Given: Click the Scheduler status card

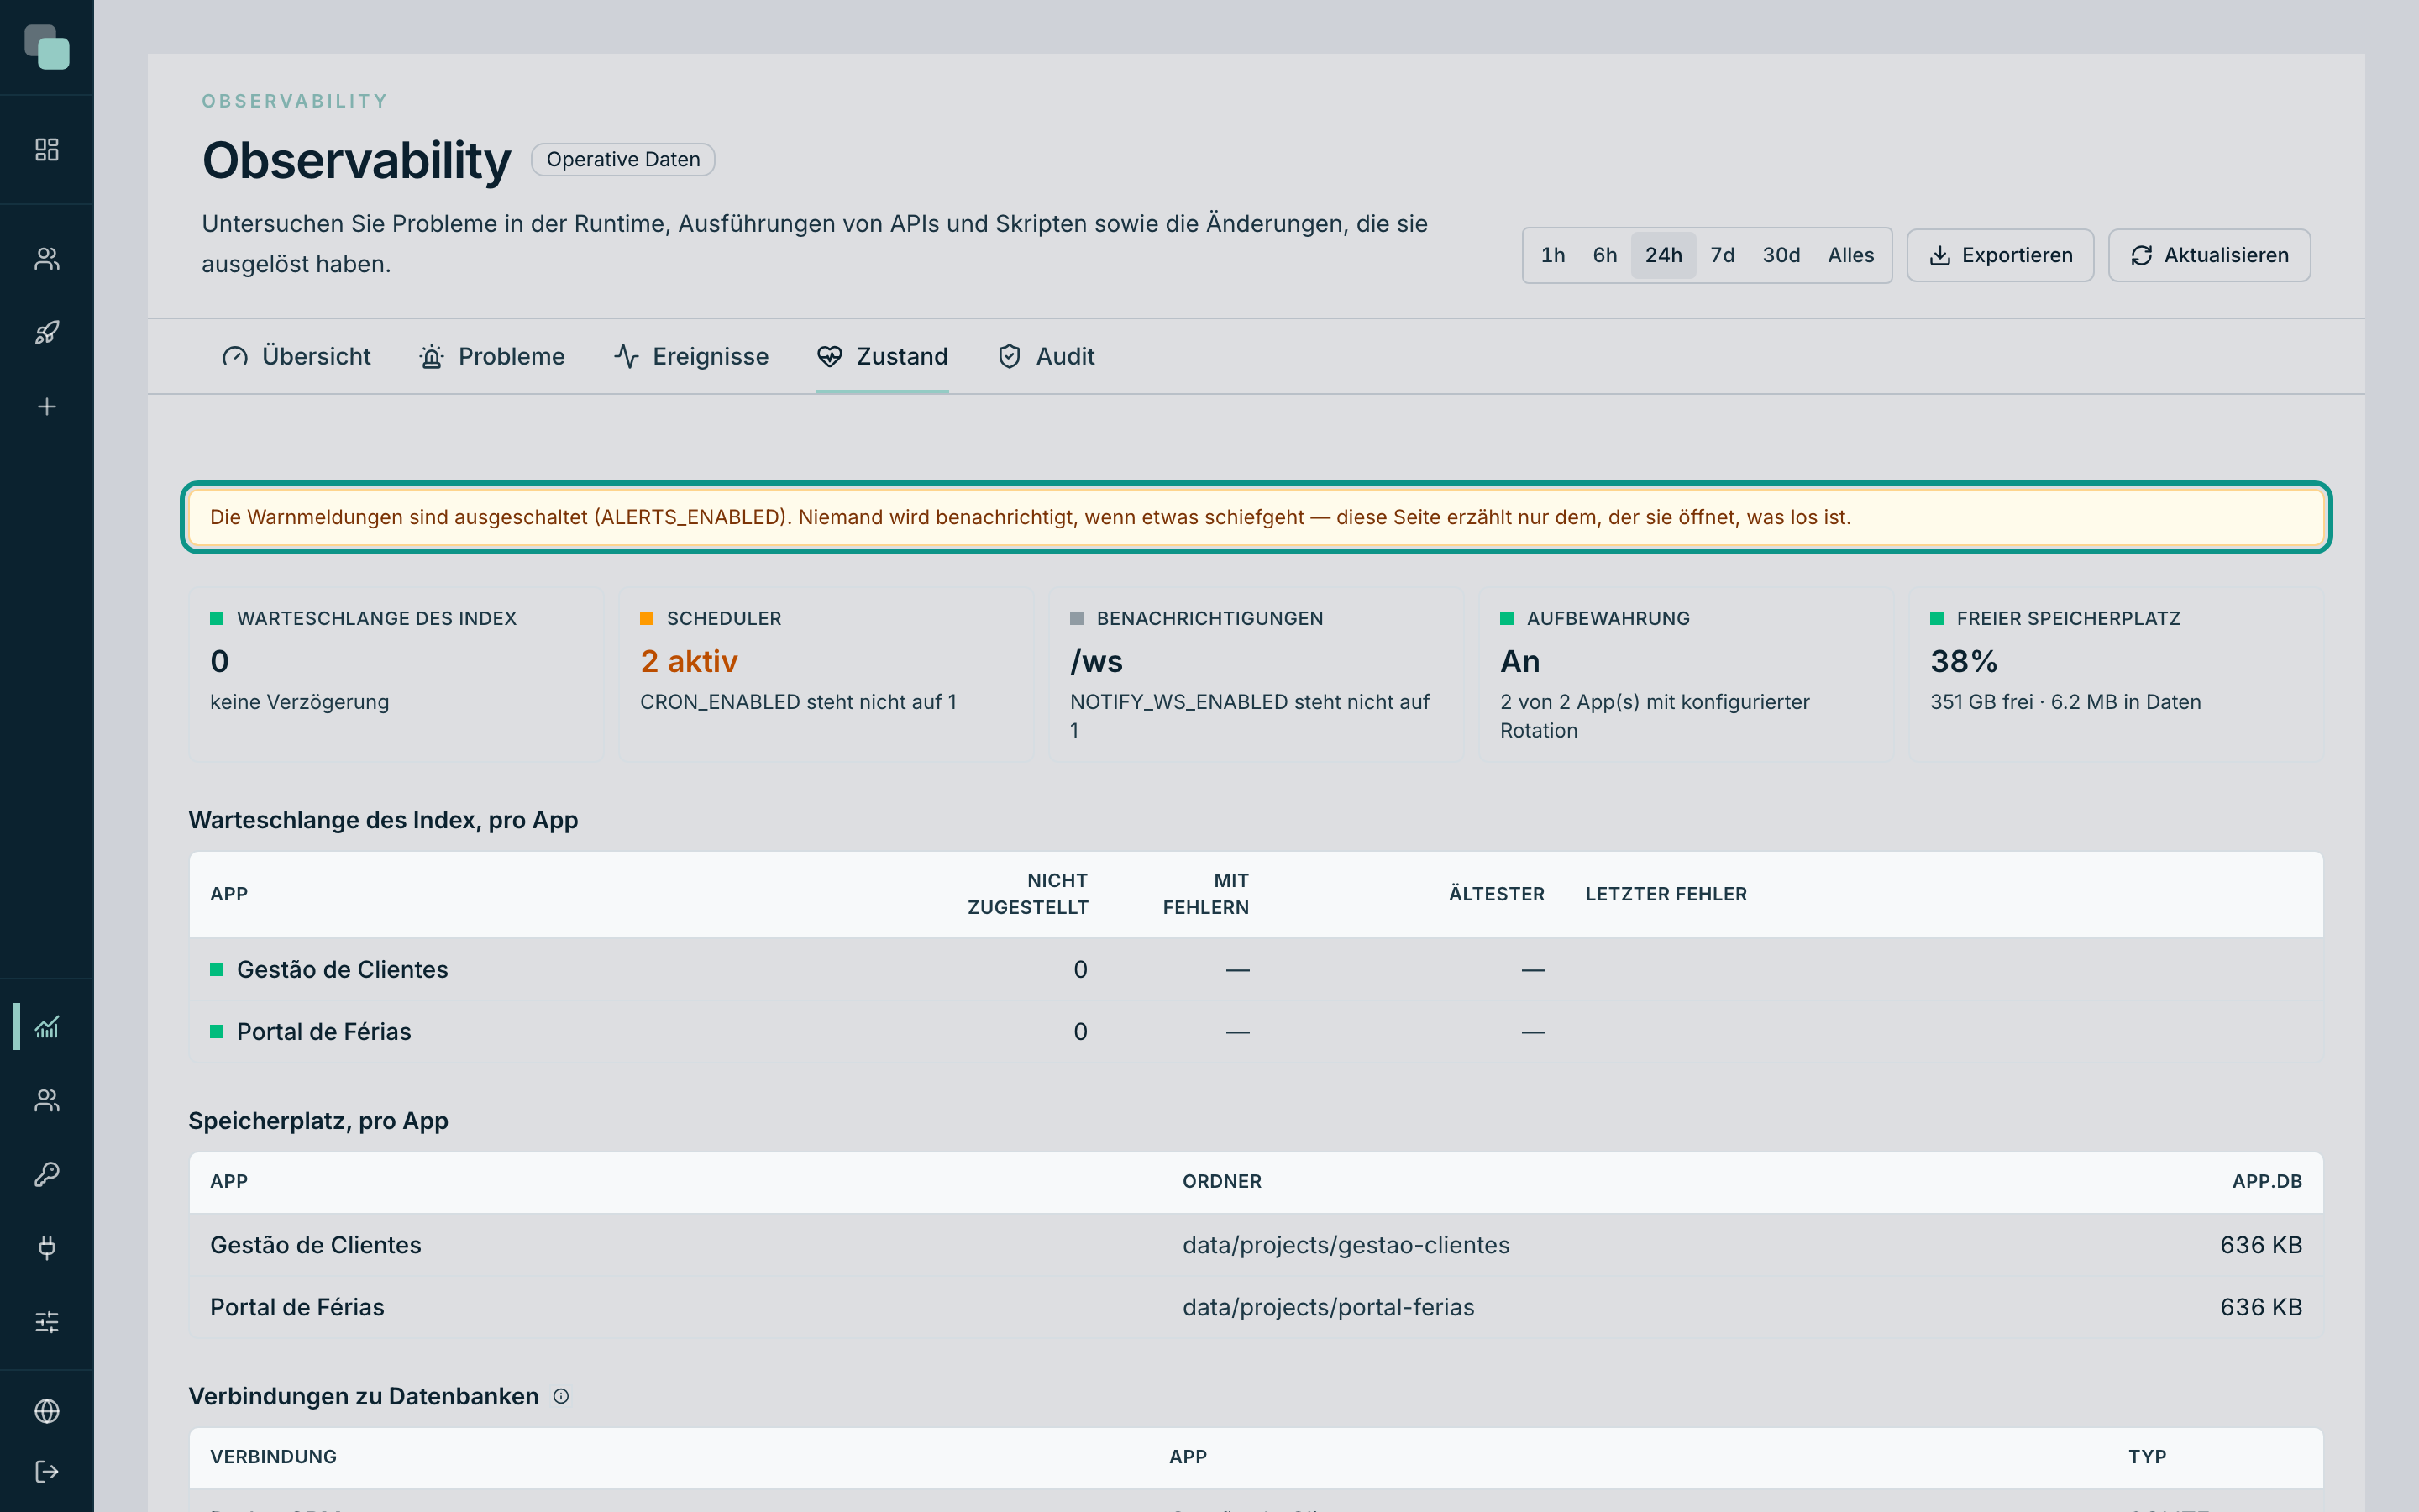Looking at the screenshot, I should pyautogui.click(x=826, y=674).
